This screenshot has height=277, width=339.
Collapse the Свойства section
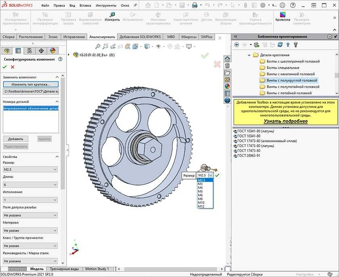coord(57,157)
